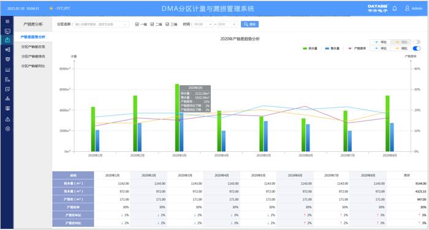Open the warning triangle alarm icon

[x=7, y=119]
